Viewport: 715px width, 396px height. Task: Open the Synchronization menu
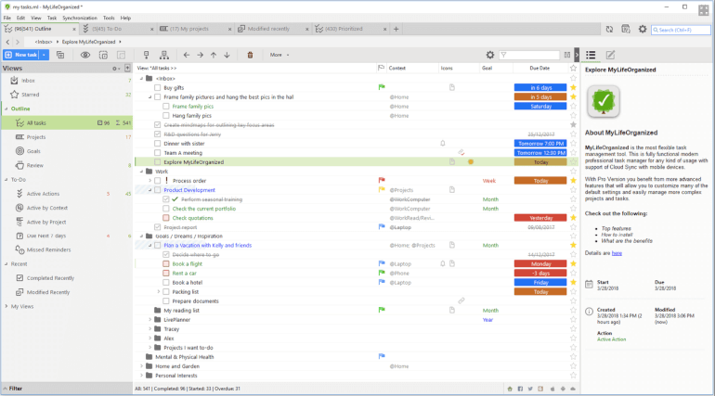(80, 18)
